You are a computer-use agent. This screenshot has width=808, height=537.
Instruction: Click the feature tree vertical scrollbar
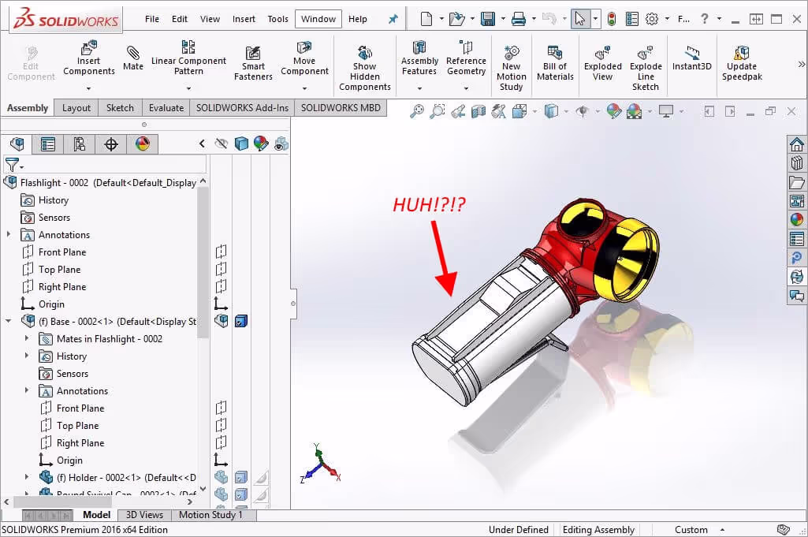pyautogui.click(x=203, y=263)
